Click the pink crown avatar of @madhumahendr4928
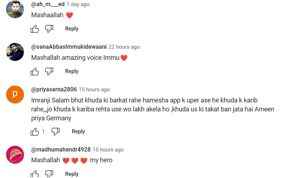 point(15,155)
